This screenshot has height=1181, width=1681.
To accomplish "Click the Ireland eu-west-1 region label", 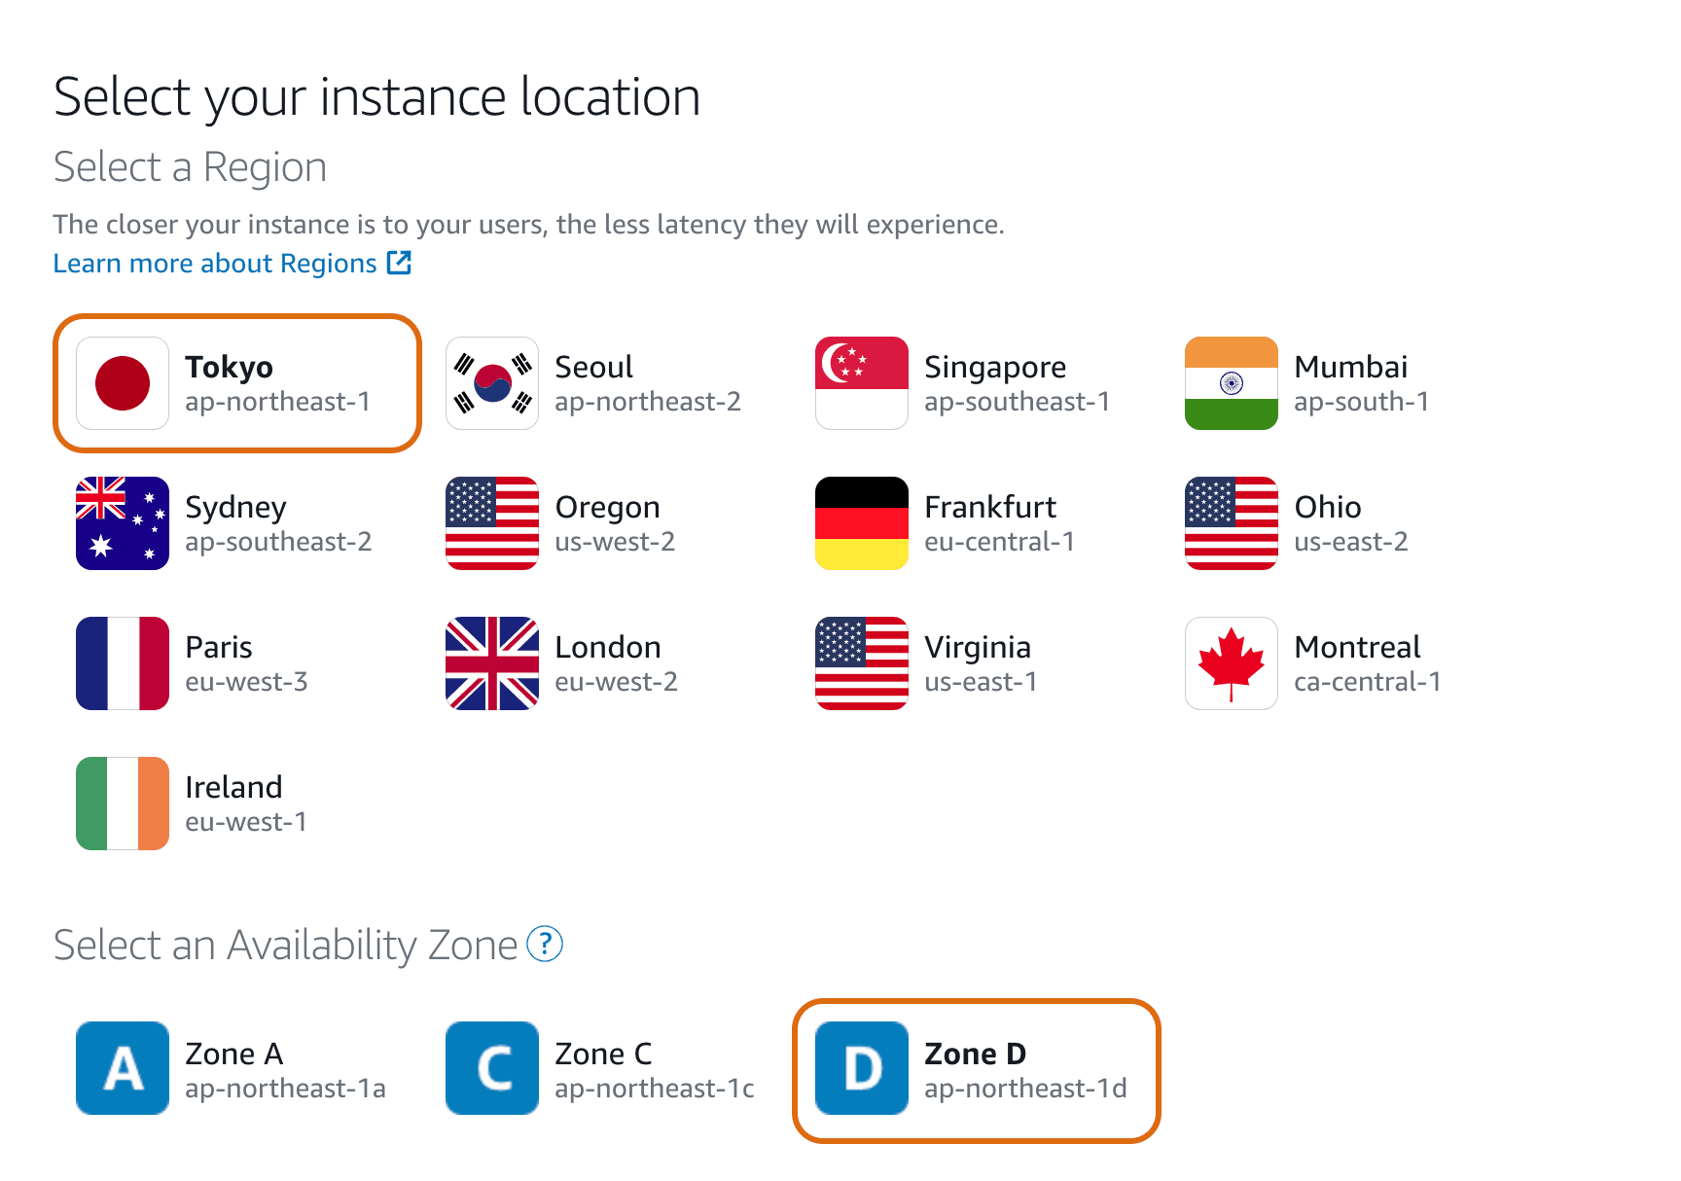I will point(246,804).
